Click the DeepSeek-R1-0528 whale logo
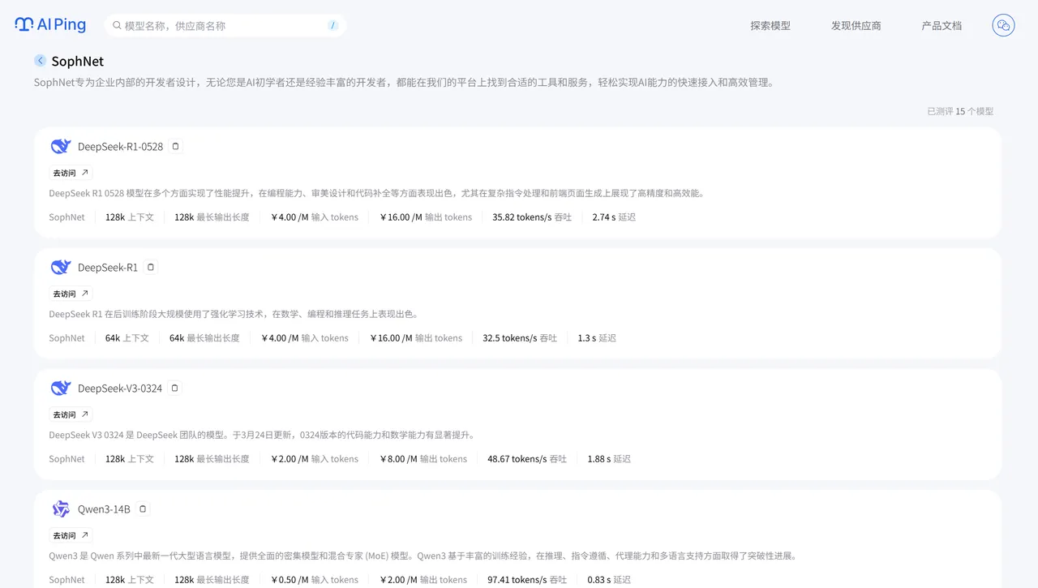 click(61, 147)
